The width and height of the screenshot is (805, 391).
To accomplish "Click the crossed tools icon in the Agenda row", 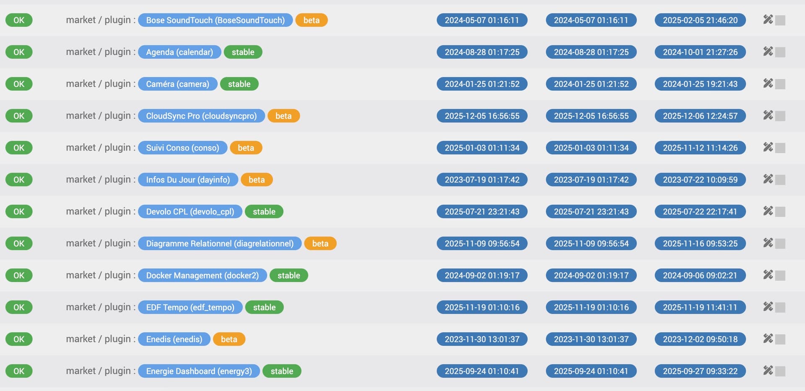I will coord(768,52).
